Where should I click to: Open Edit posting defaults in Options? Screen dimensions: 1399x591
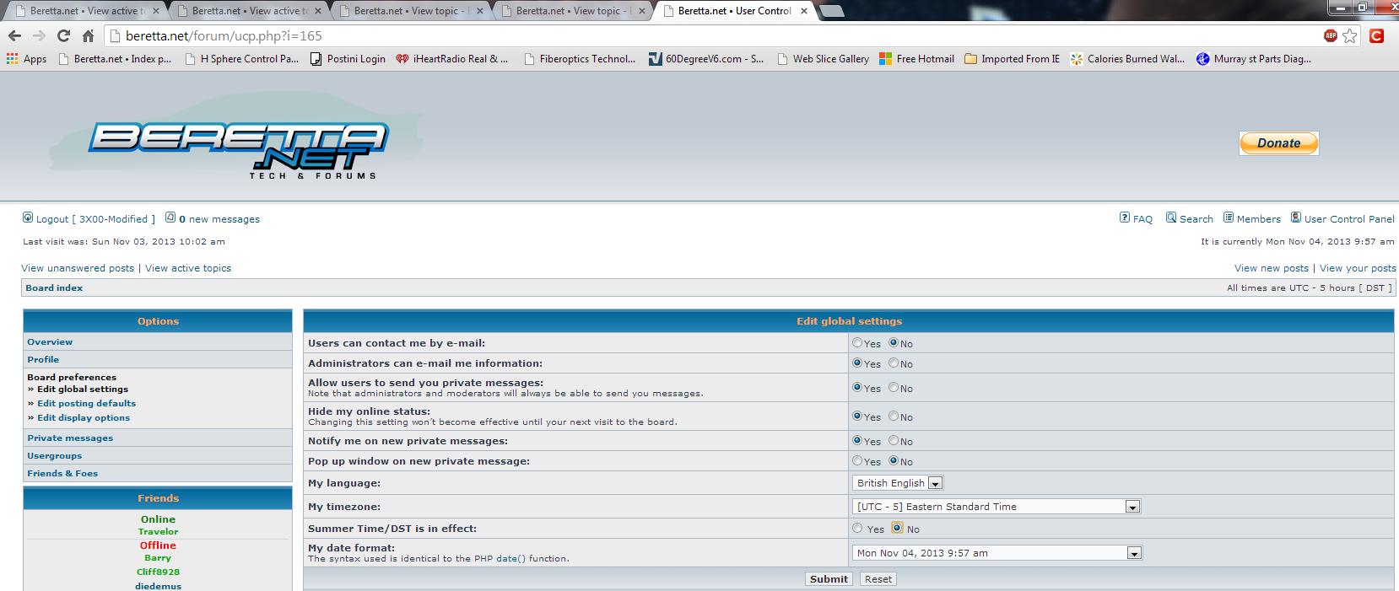(x=86, y=403)
